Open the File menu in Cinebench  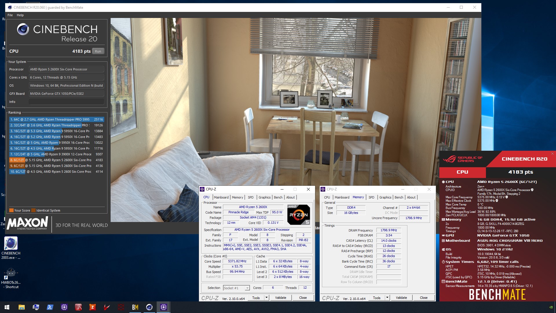10,15
